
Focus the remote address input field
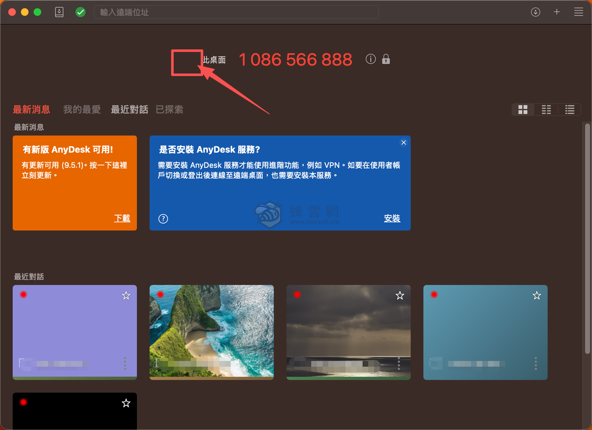click(236, 12)
